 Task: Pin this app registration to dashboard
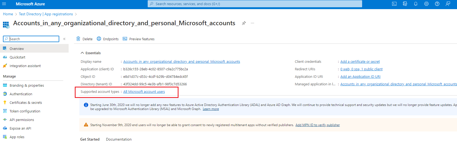tap(244, 23)
